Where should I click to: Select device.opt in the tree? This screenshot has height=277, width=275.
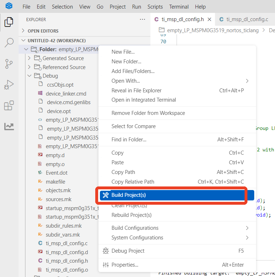[59, 111]
